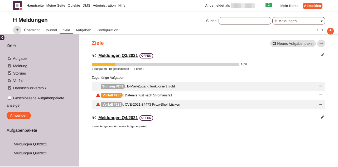Open the Meldungen Q4/2021 sidebar link
This screenshot has width=338, height=167.
pyautogui.click(x=30, y=153)
